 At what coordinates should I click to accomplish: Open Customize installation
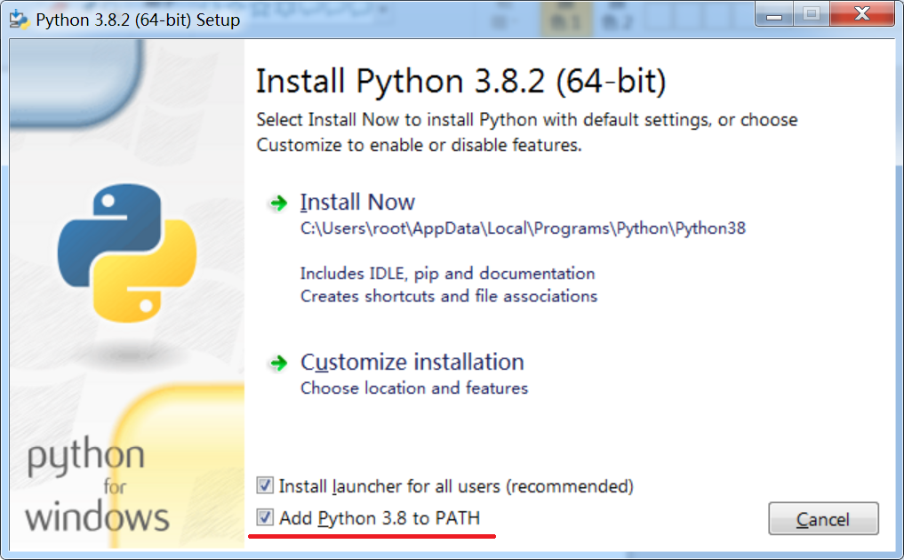(x=412, y=362)
